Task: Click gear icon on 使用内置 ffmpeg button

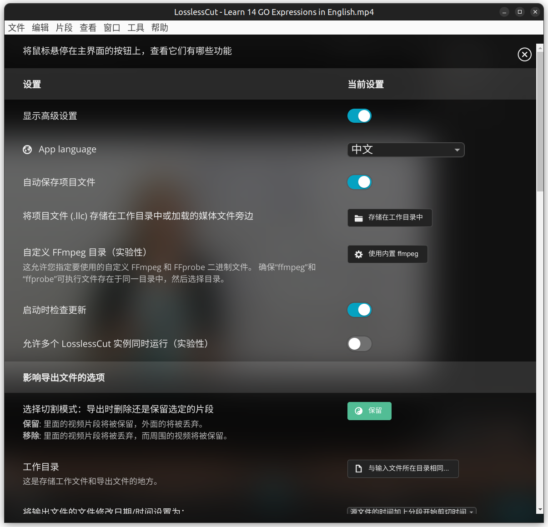Action: (x=358, y=254)
